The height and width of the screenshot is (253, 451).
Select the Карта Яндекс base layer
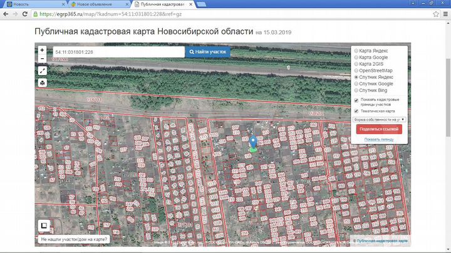coord(357,50)
